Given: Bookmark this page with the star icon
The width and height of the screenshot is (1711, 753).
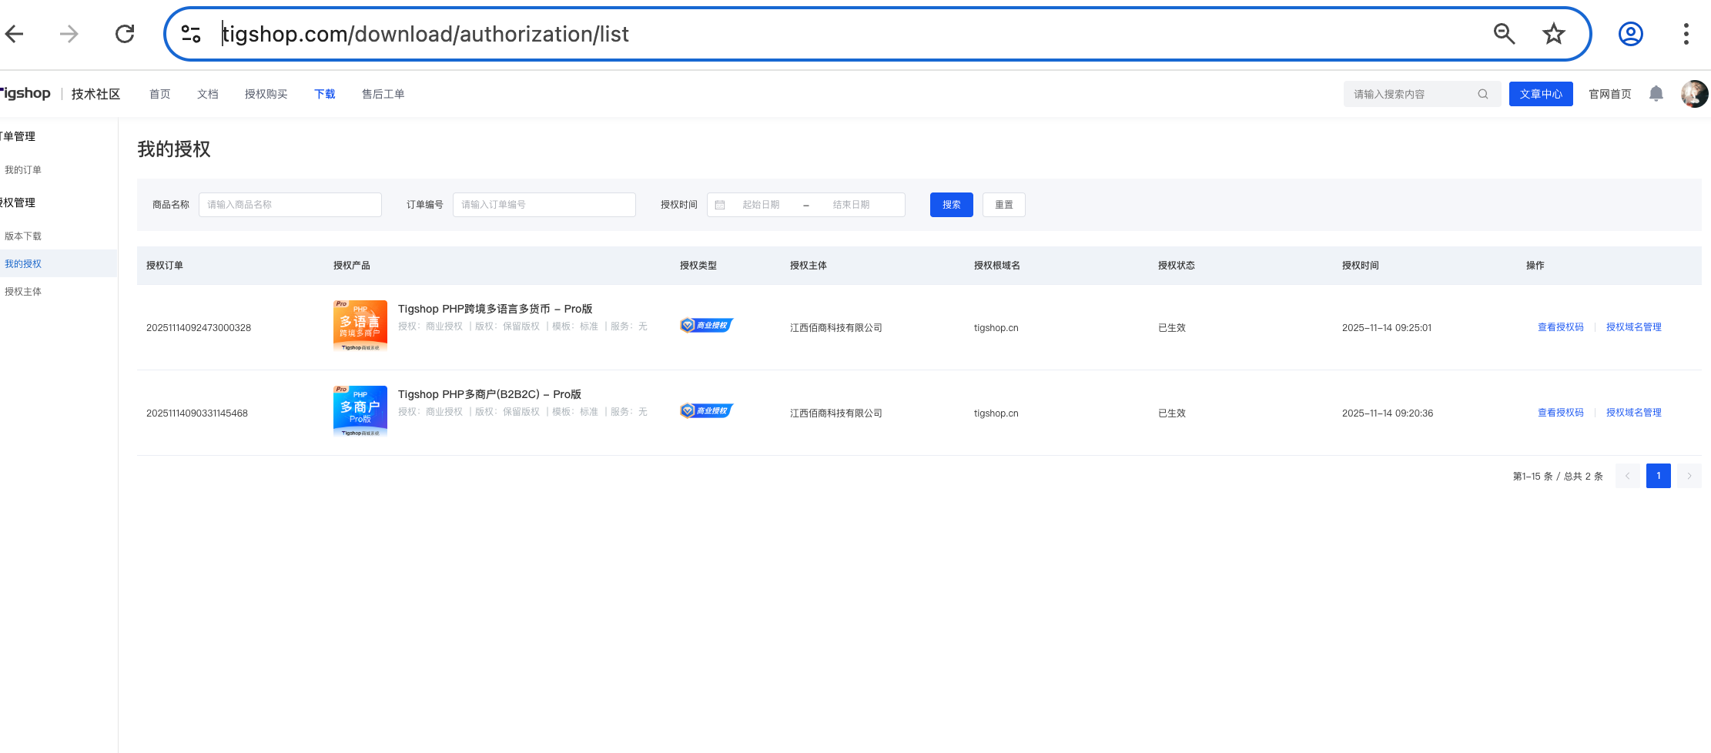Looking at the screenshot, I should point(1553,34).
